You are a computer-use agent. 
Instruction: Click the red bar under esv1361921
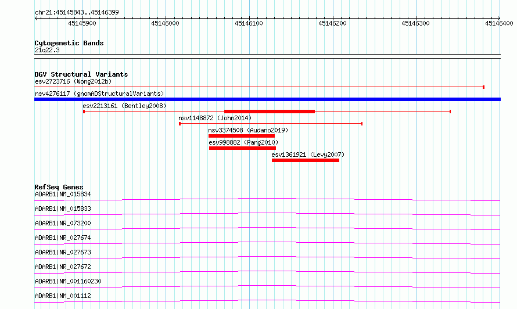coord(306,160)
